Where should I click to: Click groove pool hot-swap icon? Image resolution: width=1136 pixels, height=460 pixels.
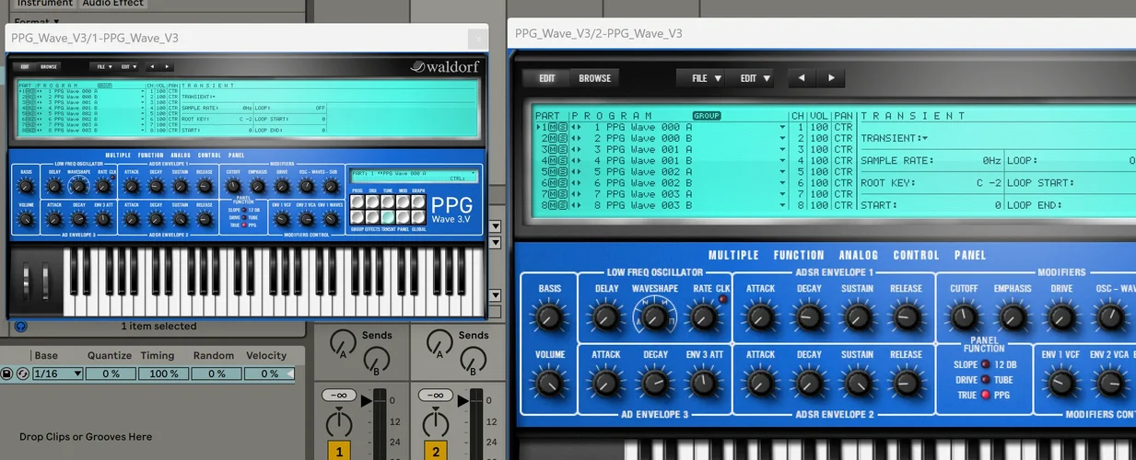22,374
